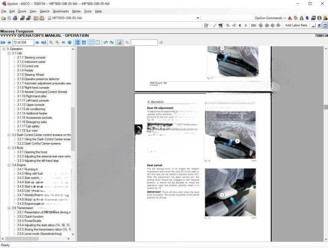Collapse the 3.5 Transmission tree node

click(x=9, y=208)
